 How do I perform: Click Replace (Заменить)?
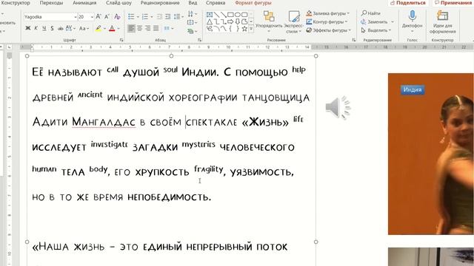click(377, 21)
